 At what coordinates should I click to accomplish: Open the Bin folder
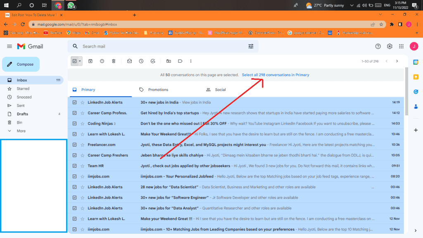click(32, 122)
